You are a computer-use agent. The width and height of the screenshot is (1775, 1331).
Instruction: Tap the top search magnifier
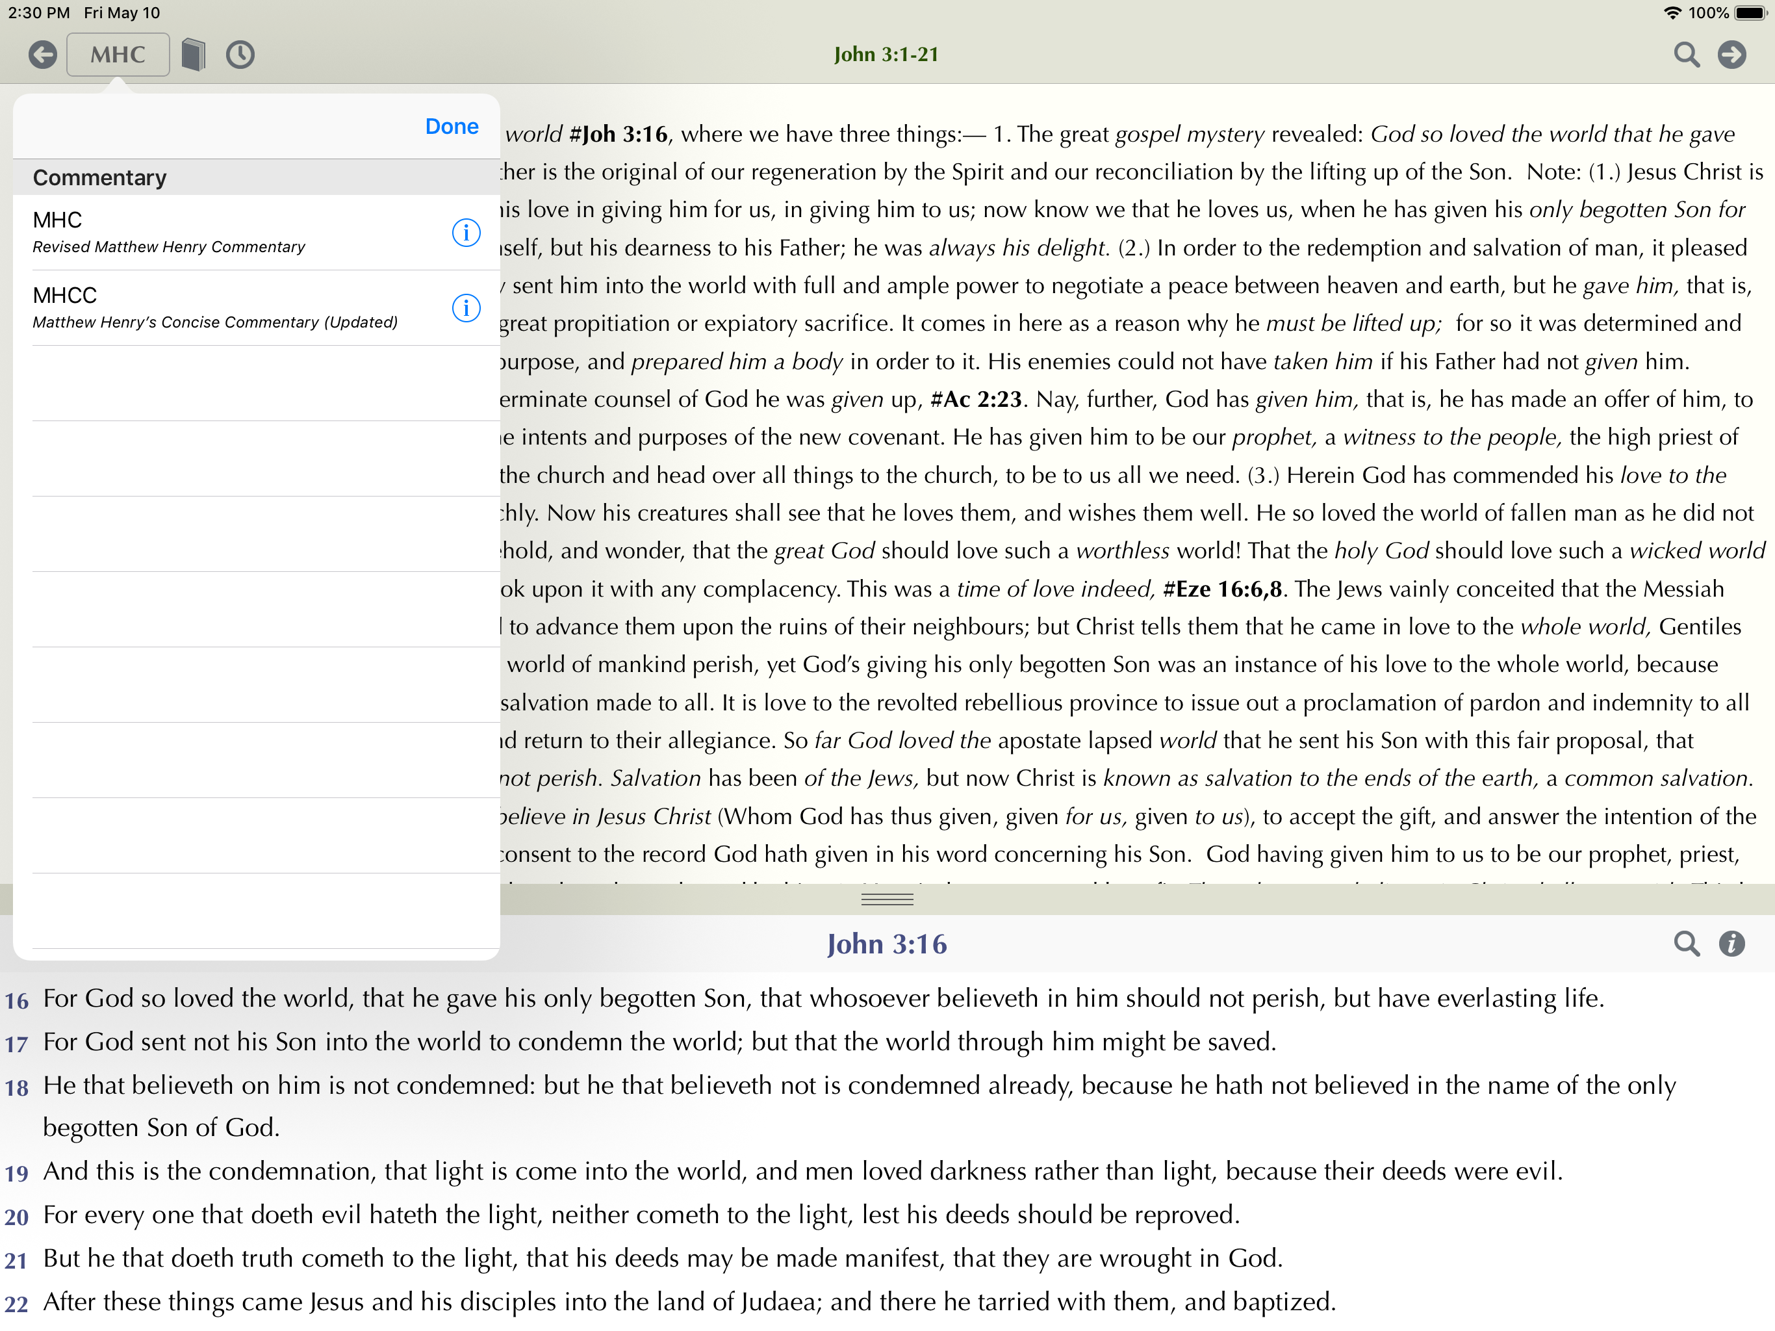coord(1686,55)
